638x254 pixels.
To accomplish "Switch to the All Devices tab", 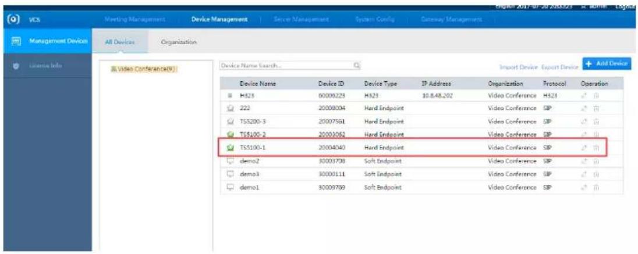I will pos(120,42).
